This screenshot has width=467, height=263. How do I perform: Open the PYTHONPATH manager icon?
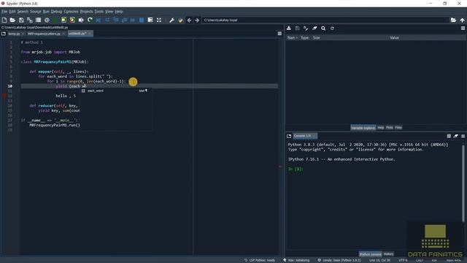(x=180, y=20)
